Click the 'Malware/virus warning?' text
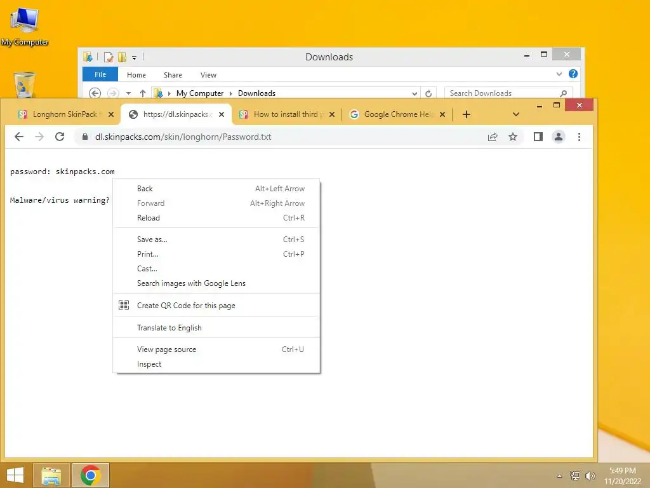Image resolution: width=650 pixels, height=488 pixels. (x=60, y=200)
